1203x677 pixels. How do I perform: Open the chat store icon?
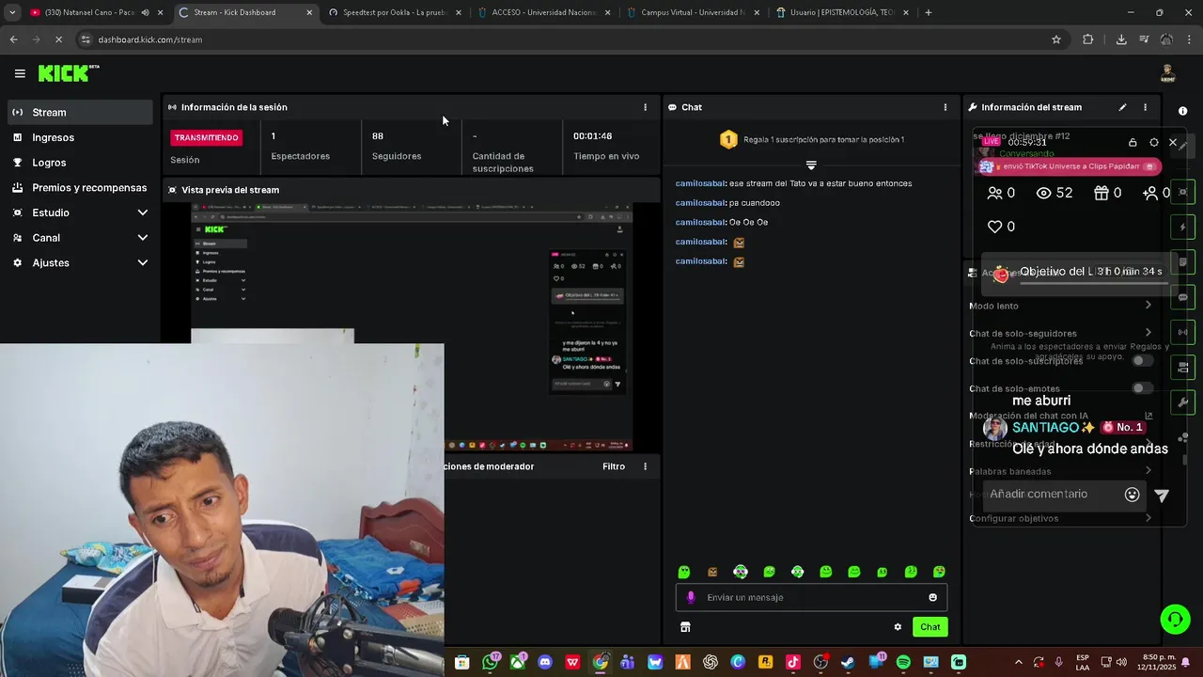coord(685,627)
